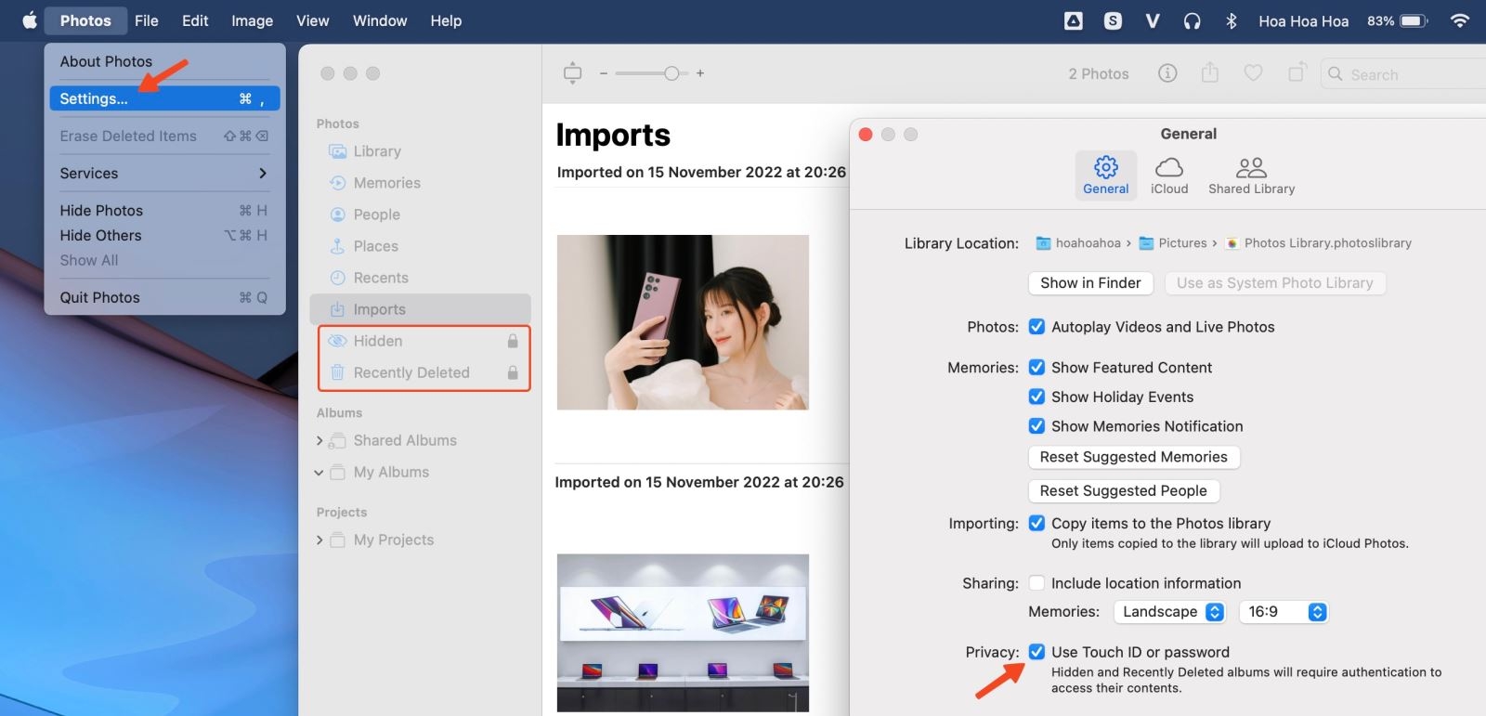
Task: Click the Rotate icon in toolbar
Action: [1297, 72]
